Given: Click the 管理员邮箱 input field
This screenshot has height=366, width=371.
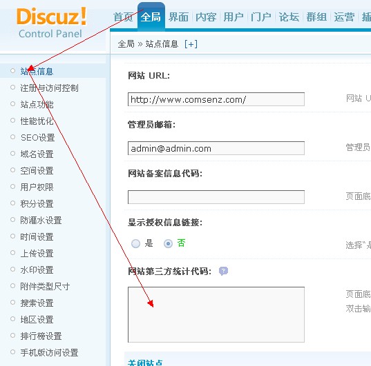Looking at the screenshot, I should click(x=216, y=148).
